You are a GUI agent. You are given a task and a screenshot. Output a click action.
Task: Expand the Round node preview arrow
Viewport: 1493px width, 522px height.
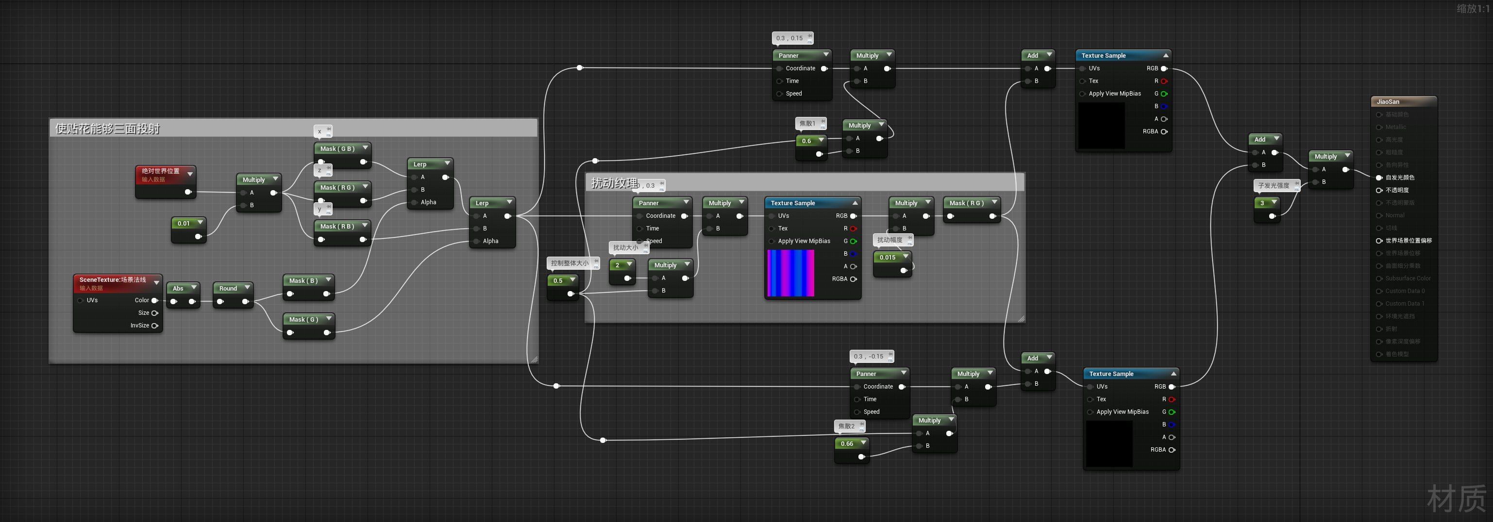tap(248, 287)
